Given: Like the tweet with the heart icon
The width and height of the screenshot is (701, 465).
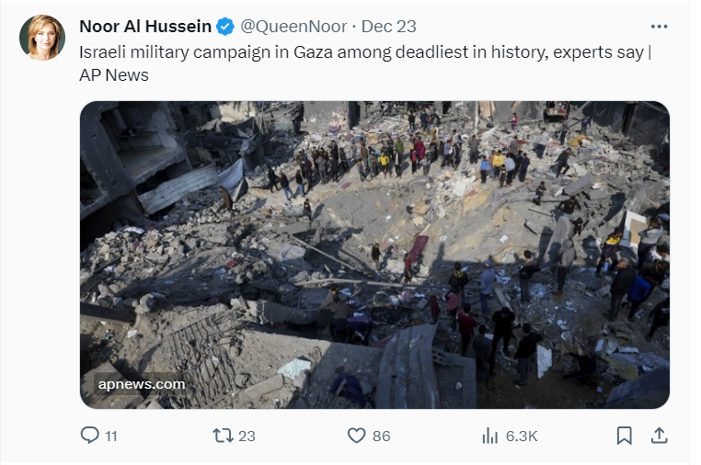Looking at the screenshot, I should [356, 436].
